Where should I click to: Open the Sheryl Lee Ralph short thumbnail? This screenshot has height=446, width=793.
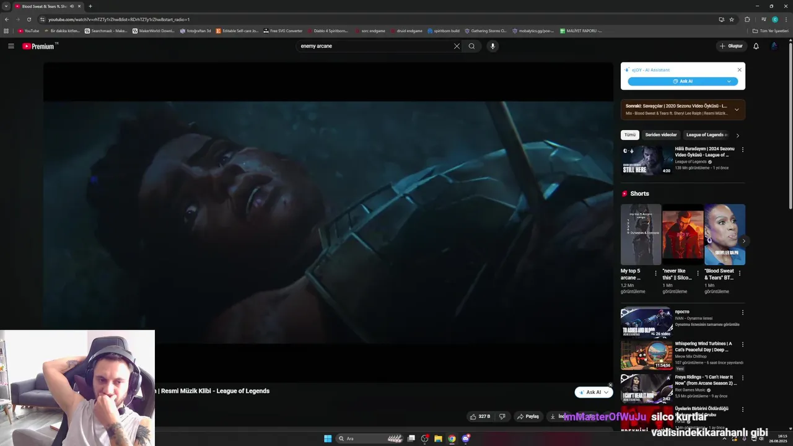[x=725, y=235]
